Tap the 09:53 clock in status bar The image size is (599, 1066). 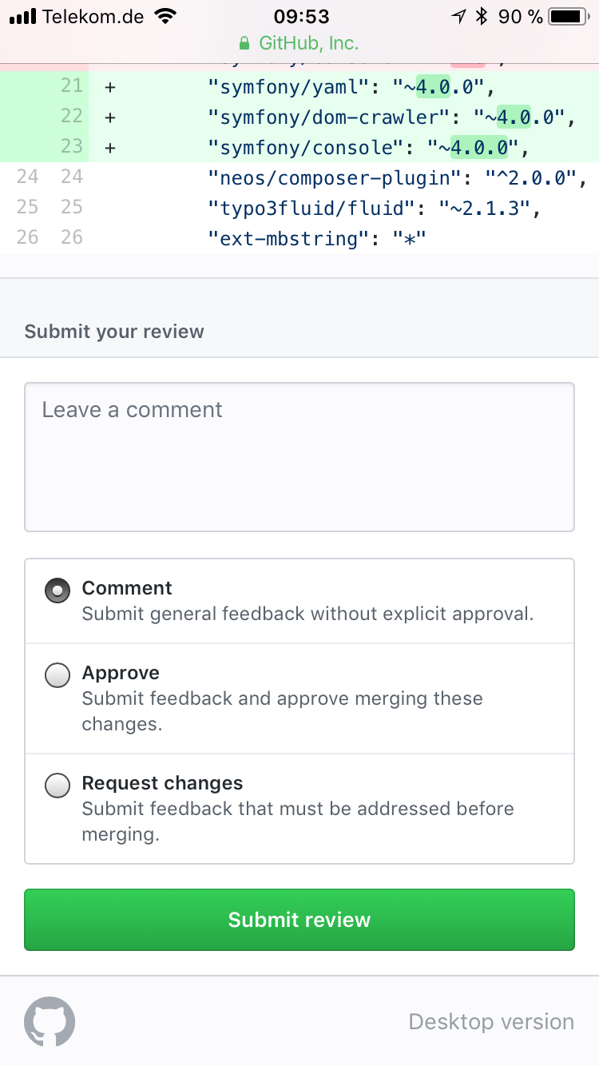[301, 16]
